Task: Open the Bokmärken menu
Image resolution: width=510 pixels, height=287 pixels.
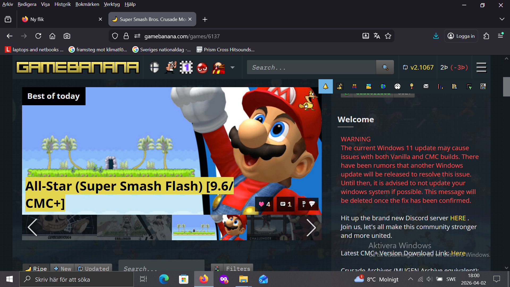Action: click(x=87, y=4)
